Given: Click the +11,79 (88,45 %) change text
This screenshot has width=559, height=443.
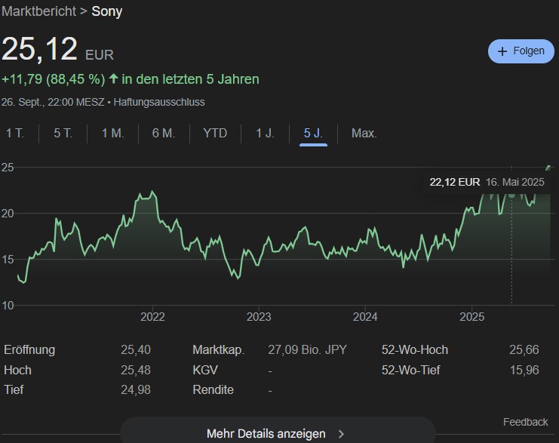Looking at the screenshot, I should click(x=54, y=79).
